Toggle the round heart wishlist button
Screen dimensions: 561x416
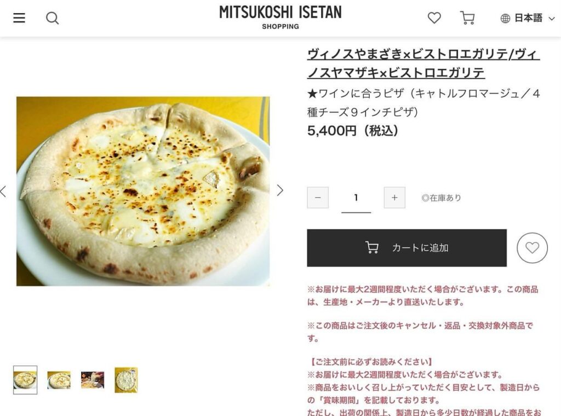point(532,247)
